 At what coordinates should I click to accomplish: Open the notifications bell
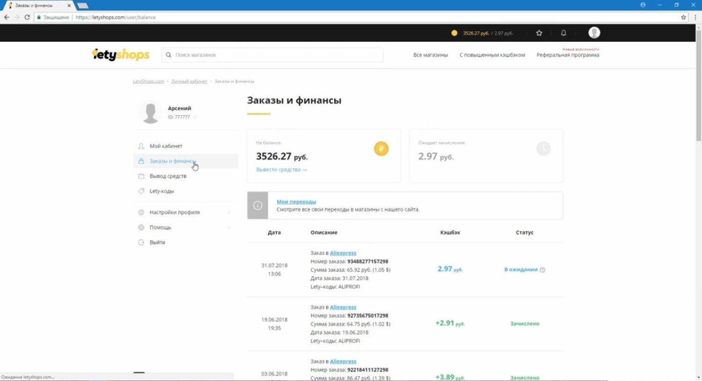click(x=563, y=33)
